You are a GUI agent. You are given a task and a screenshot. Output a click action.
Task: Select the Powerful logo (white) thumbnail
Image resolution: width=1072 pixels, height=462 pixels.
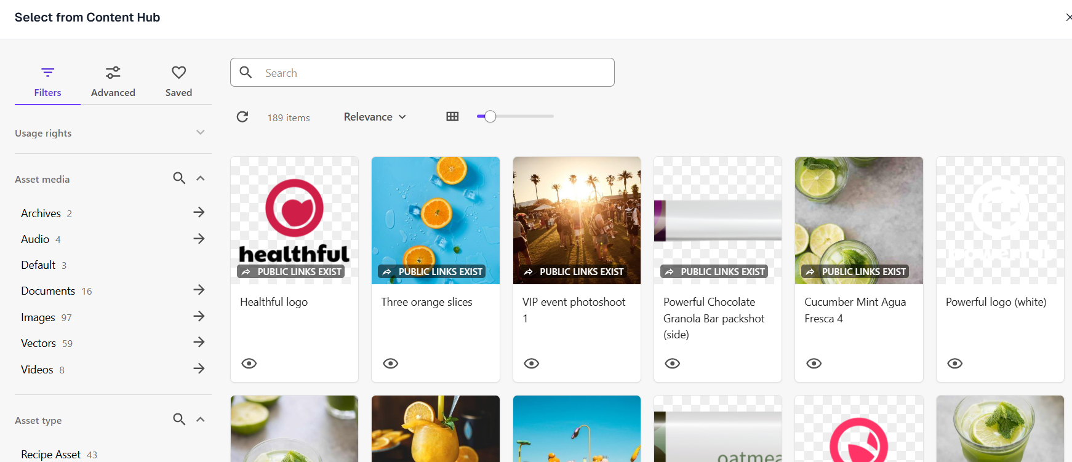pyautogui.click(x=1000, y=220)
